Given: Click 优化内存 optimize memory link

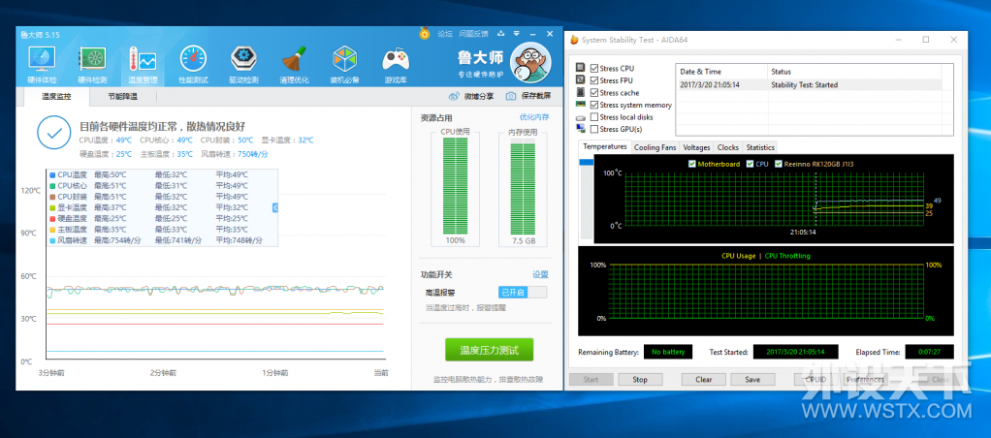Looking at the screenshot, I should (534, 117).
